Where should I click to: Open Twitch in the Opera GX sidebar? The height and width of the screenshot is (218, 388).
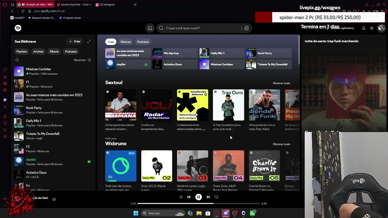pos(5,100)
